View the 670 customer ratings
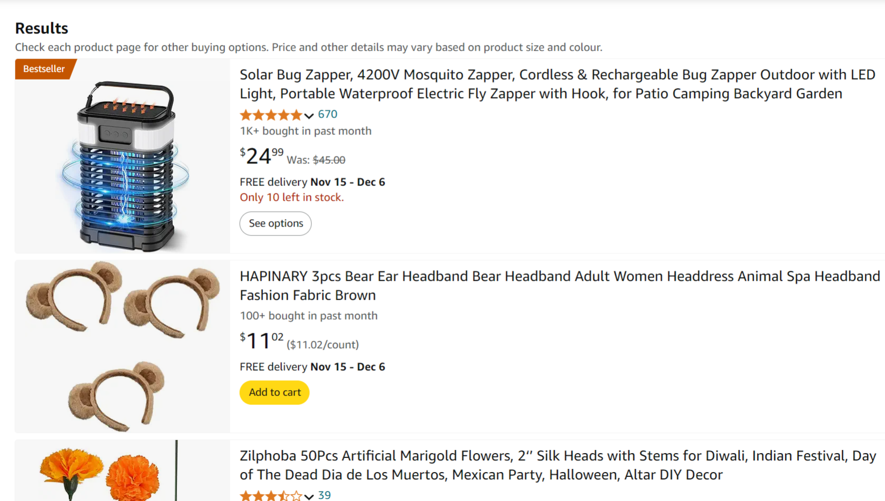 tap(328, 114)
